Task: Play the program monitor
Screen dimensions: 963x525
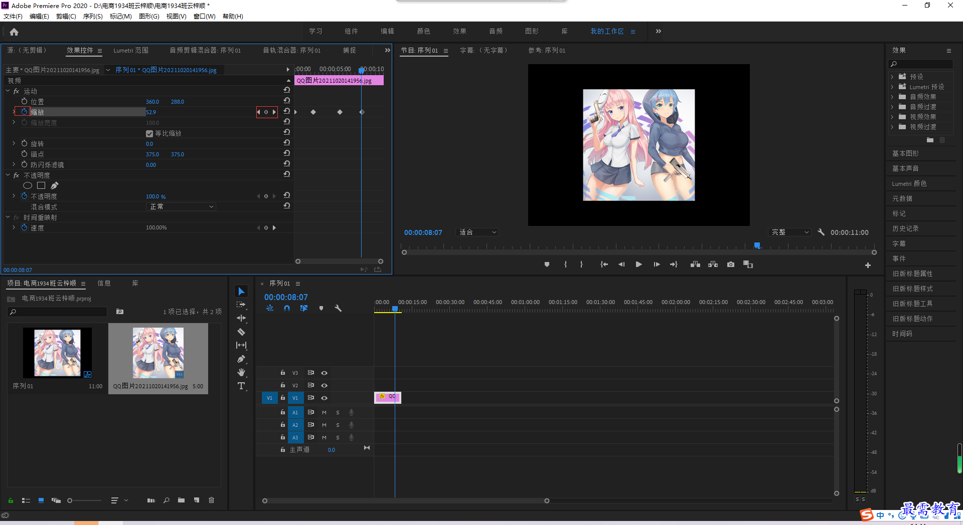Action: click(x=638, y=265)
